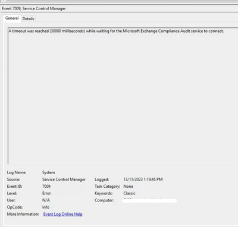This screenshot has height=227, width=238.
Task: Open the Event Log Online Help link
Action: click(63, 214)
